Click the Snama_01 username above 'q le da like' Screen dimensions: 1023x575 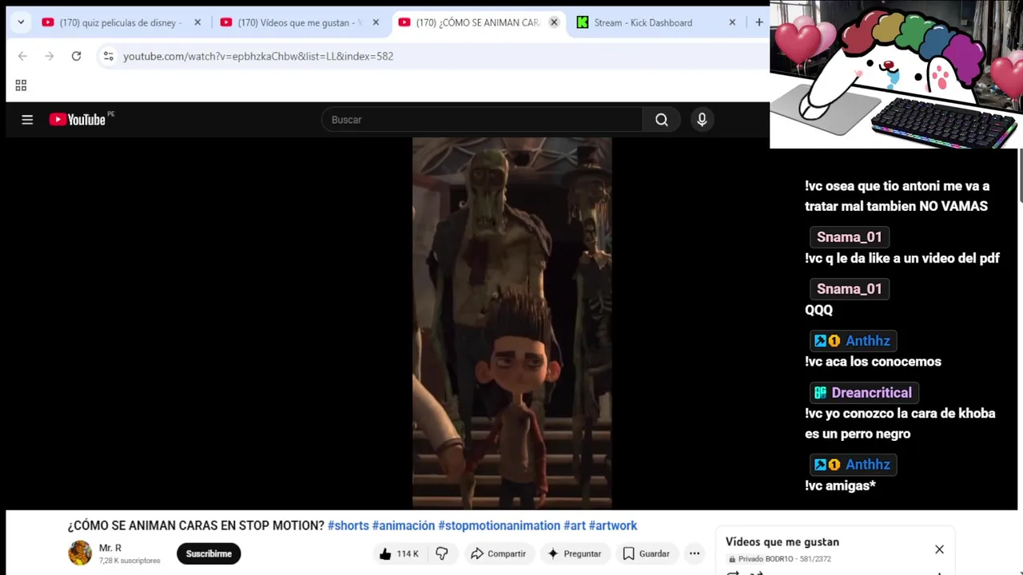[849, 237]
